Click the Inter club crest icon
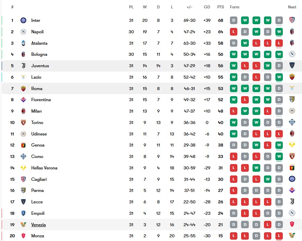Screen dimensions: 302x241 (x=23, y=20)
